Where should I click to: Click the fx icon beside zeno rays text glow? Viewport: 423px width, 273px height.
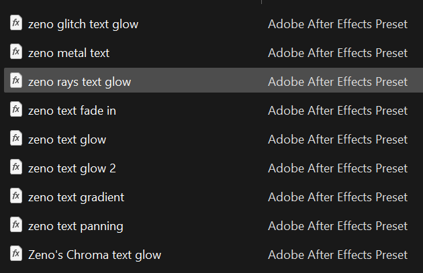coord(16,81)
